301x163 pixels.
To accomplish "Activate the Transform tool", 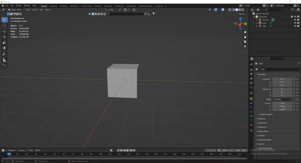I will point(4,48).
